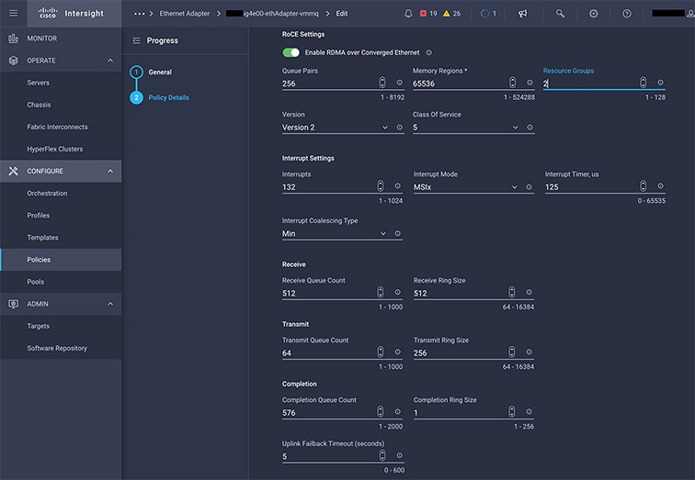Open the settings gear
Viewport: 695px width, 480px height.
[594, 14]
